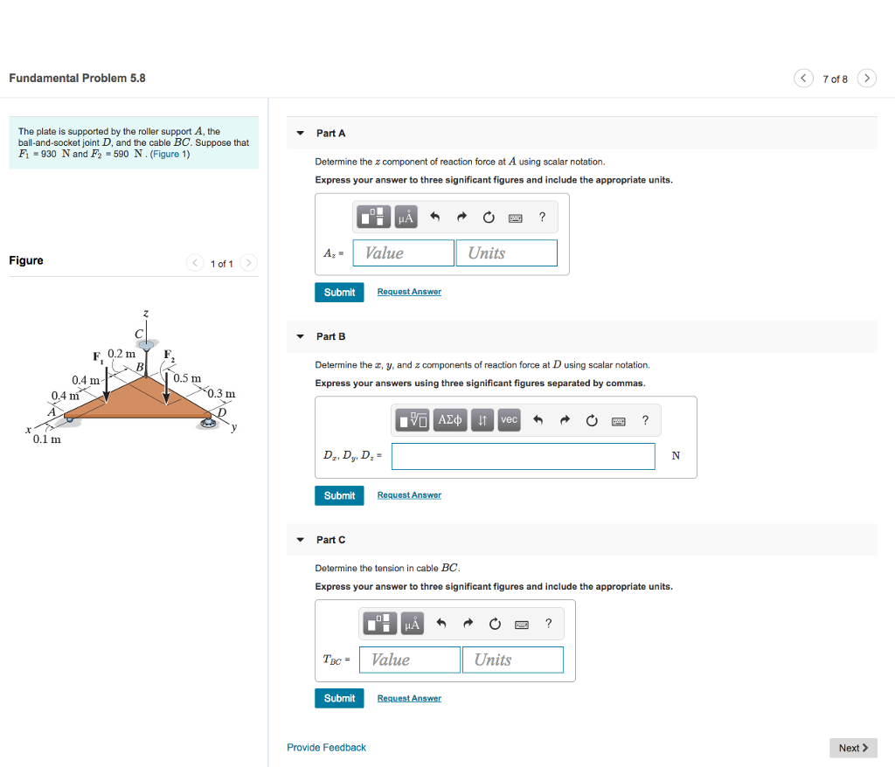The height and width of the screenshot is (767, 895).
Task: Open the (Figure 1) link in problem statement
Action: [x=170, y=154]
